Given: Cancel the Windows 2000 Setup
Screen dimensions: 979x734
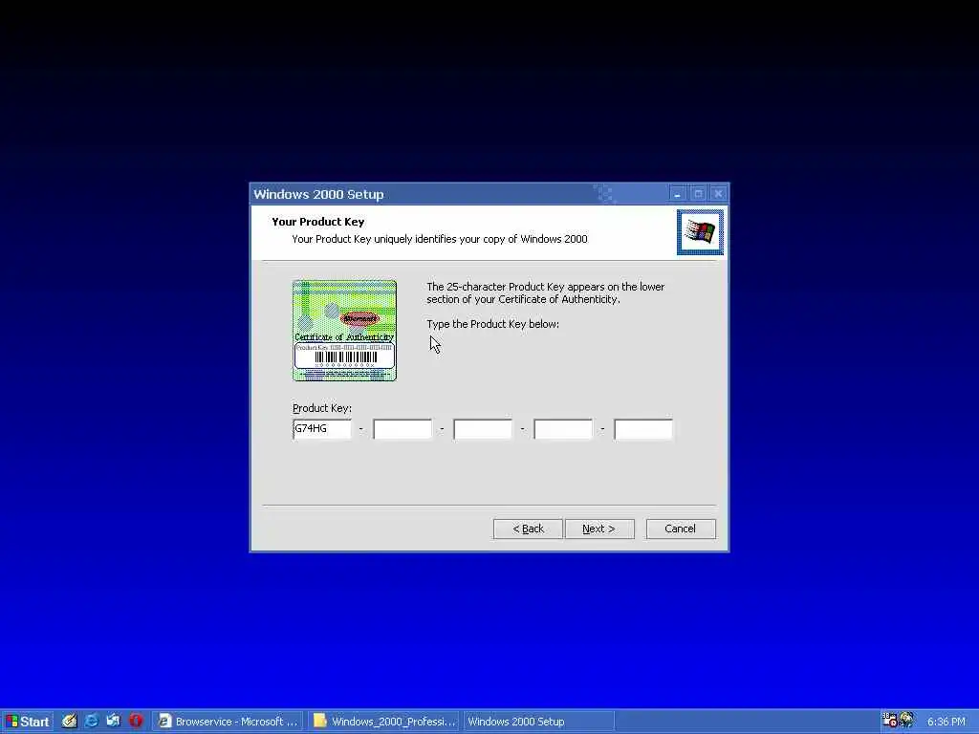Looking at the screenshot, I should click(x=681, y=529).
